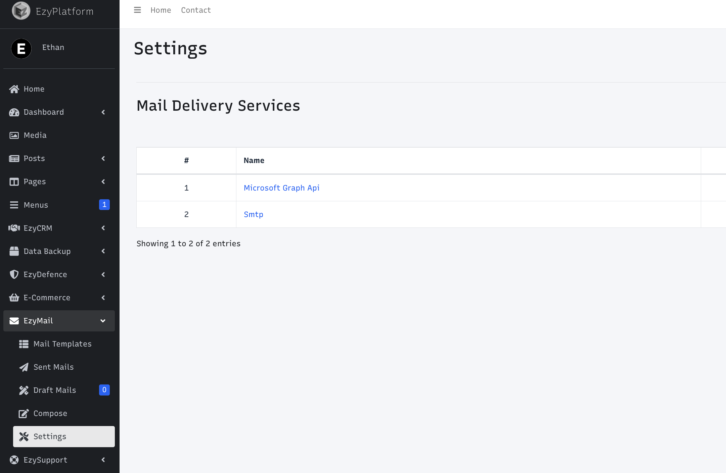Open the Smtp mail service link
This screenshot has width=726, height=473.
(254, 214)
